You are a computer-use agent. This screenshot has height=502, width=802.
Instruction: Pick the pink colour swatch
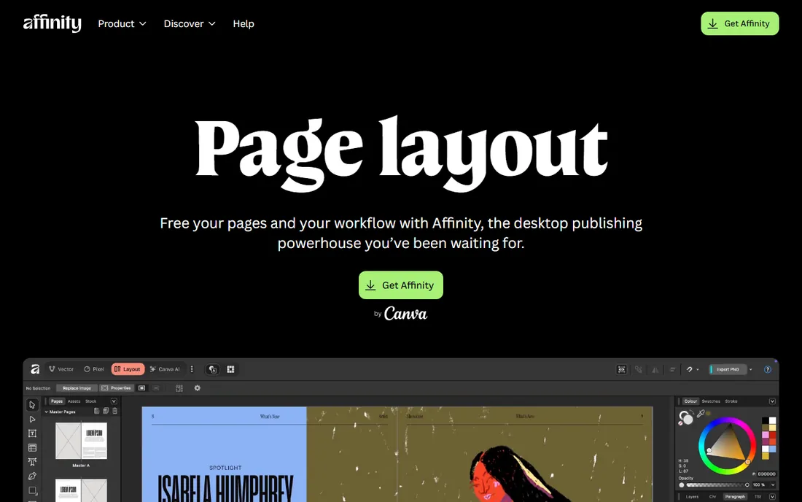pos(765,434)
